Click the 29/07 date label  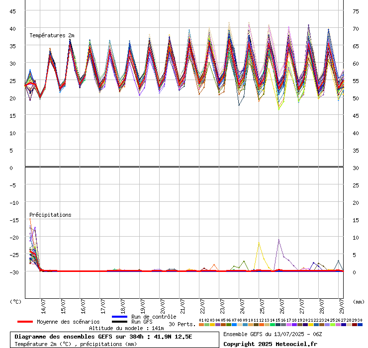click(342, 306)
